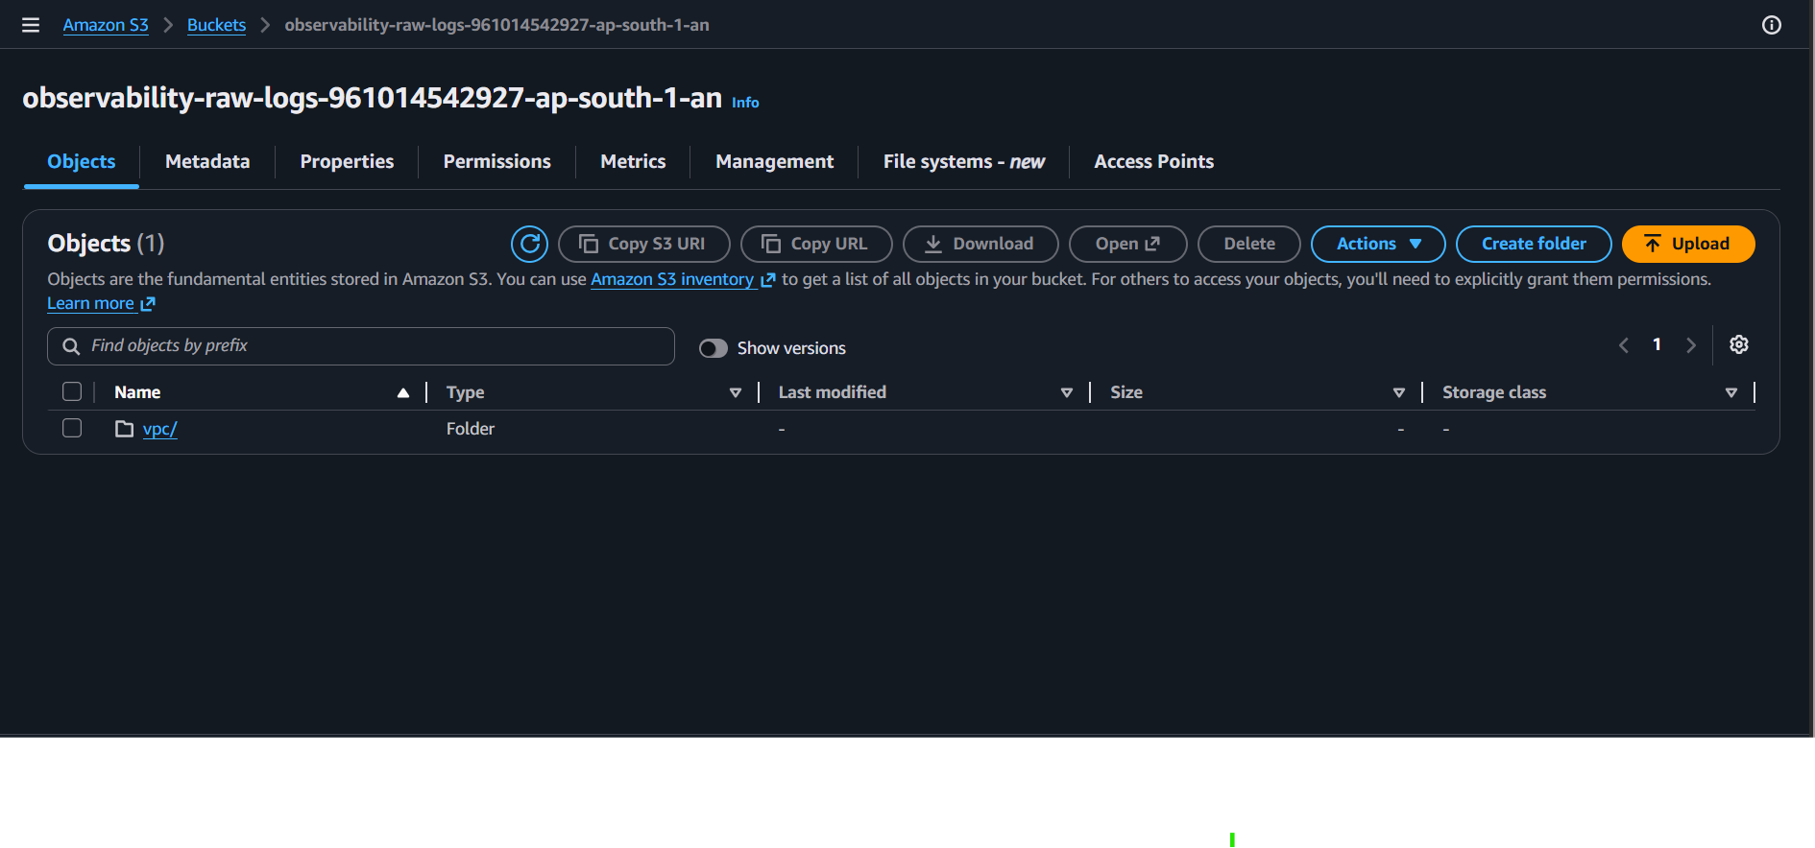The image size is (1815, 848).
Task: Switch to the Properties tab
Action: 347,161
